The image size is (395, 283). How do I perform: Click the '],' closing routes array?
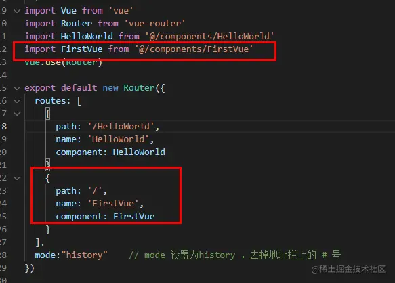coord(39,242)
